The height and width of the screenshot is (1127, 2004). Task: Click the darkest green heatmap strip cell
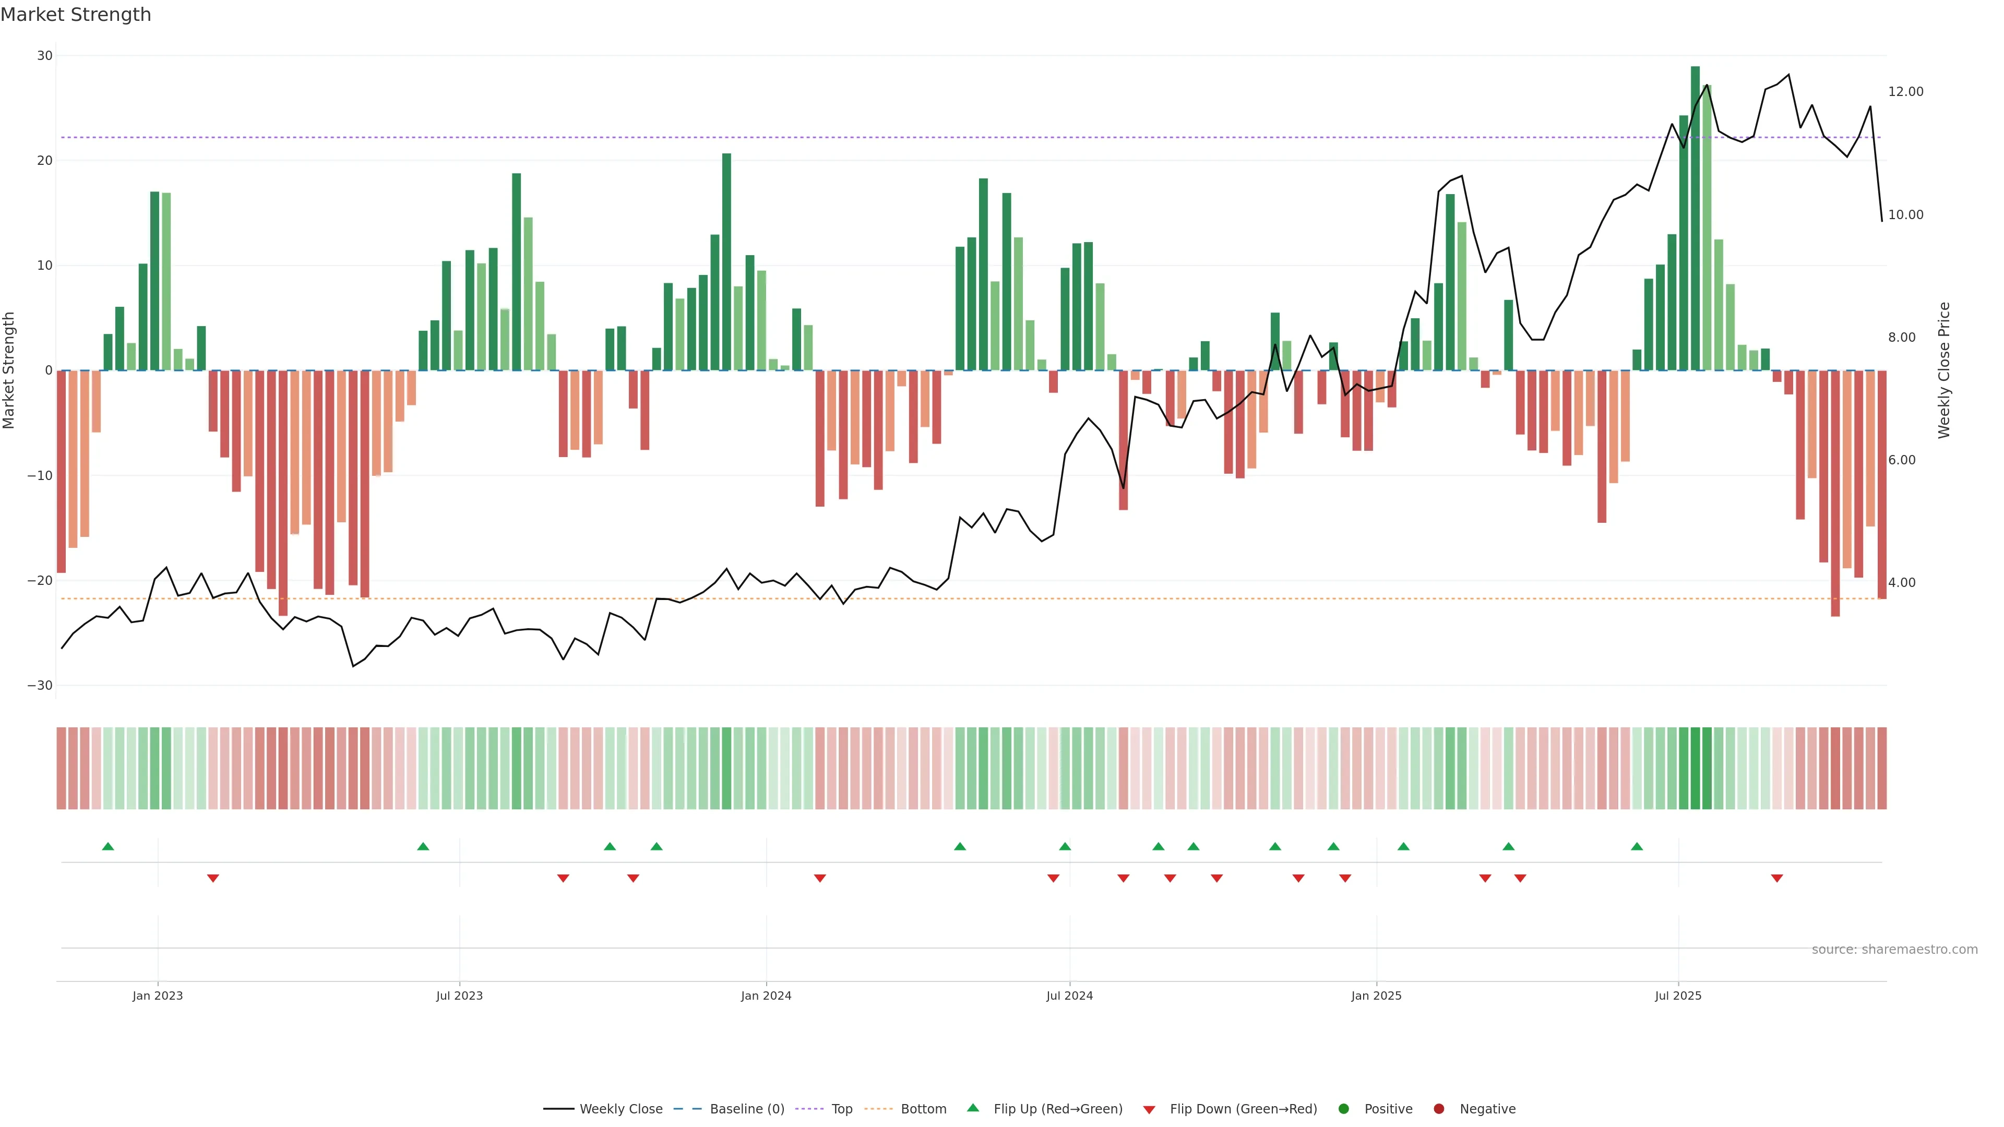pos(1695,768)
